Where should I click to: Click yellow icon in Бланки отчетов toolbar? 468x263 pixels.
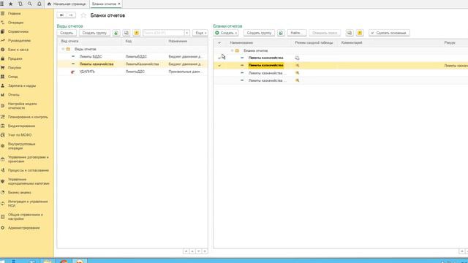[360, 33]
